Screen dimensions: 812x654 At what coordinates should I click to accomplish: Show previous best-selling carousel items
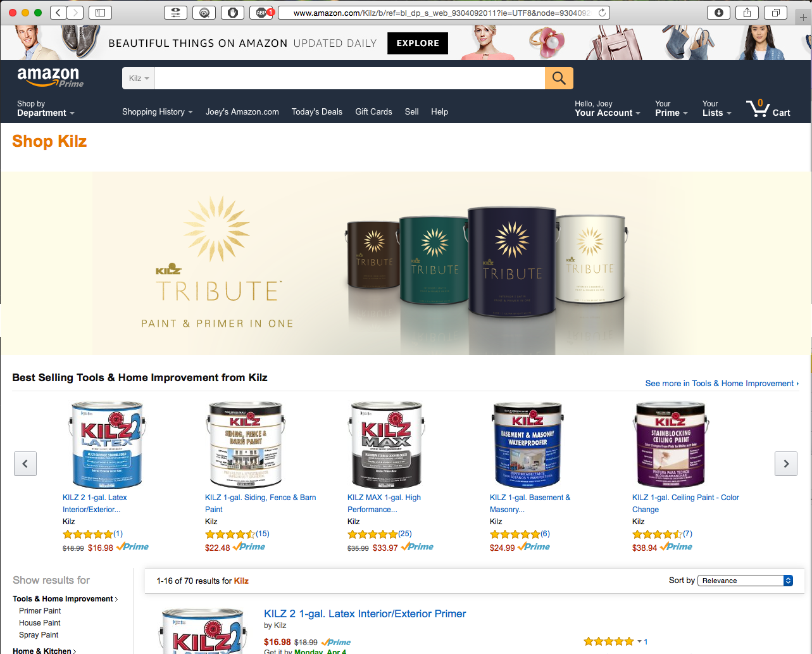[x=25, y=464]
